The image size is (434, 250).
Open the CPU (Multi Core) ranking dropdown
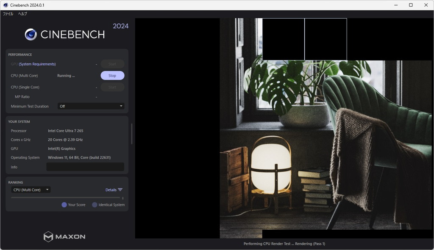tap(31, 190)
